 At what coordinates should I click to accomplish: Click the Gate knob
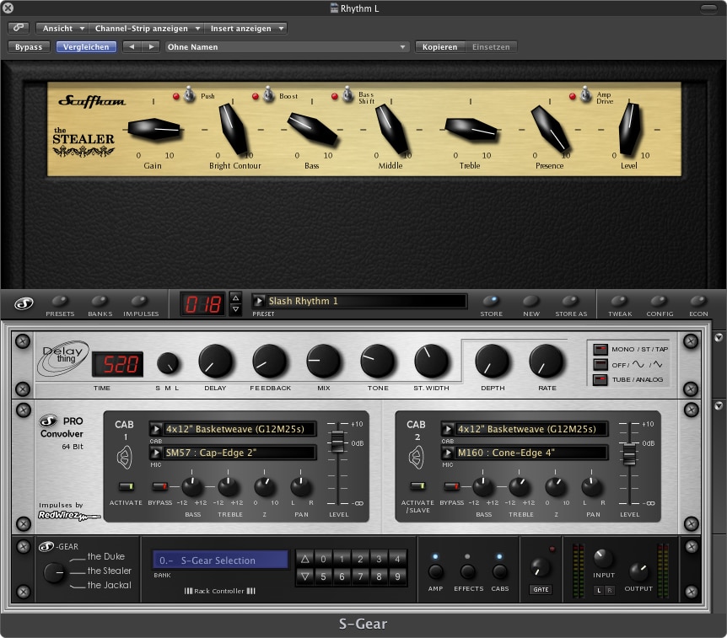pos(540,568)
